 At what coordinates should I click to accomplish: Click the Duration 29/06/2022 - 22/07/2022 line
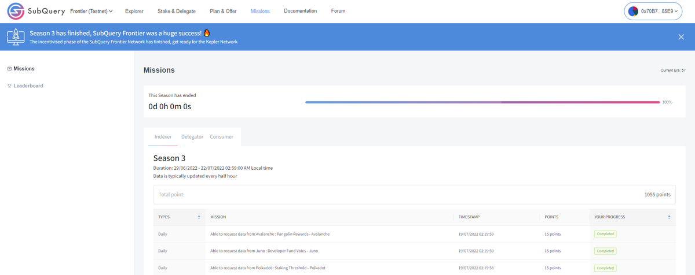click(x=213, y=168)
